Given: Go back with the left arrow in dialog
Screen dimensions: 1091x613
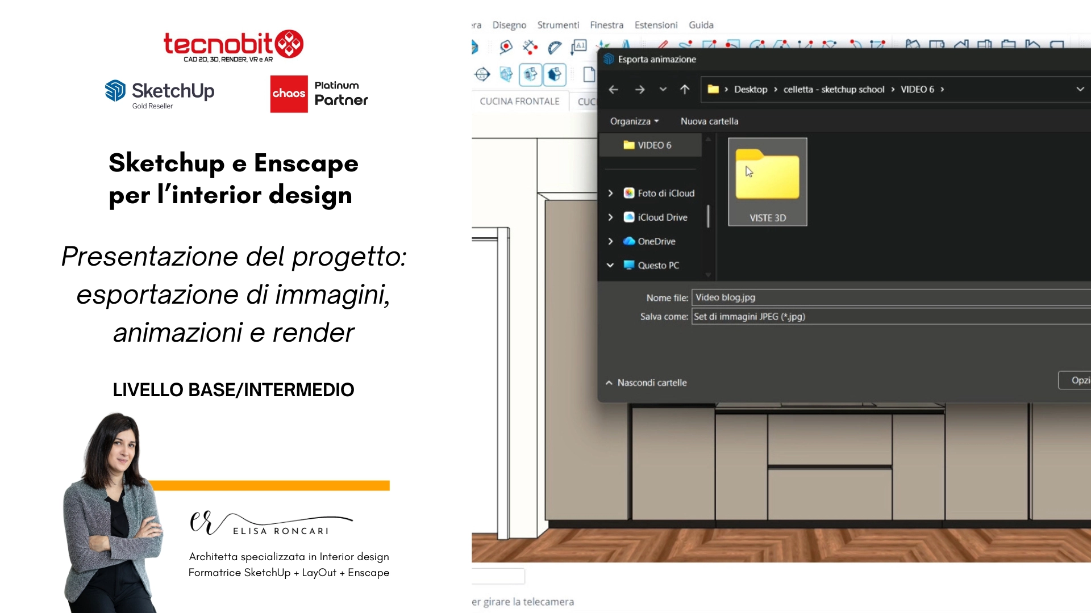Looking at the screenshot, I should pos(613,89).
